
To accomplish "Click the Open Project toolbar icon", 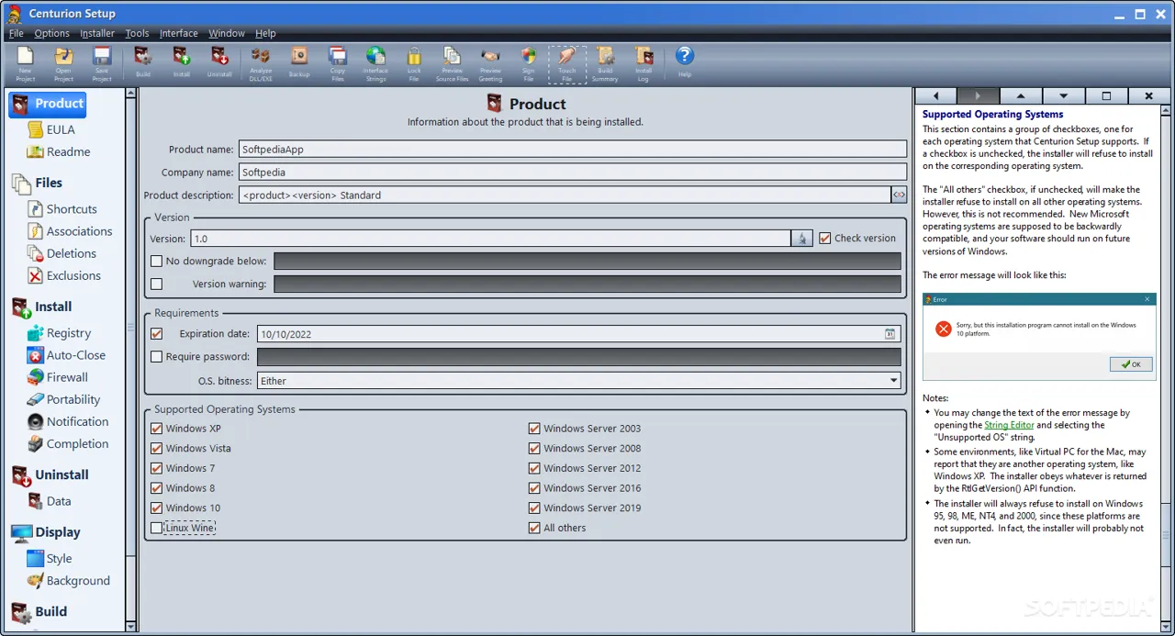I will pyautogui.click(x=63, y=64).
